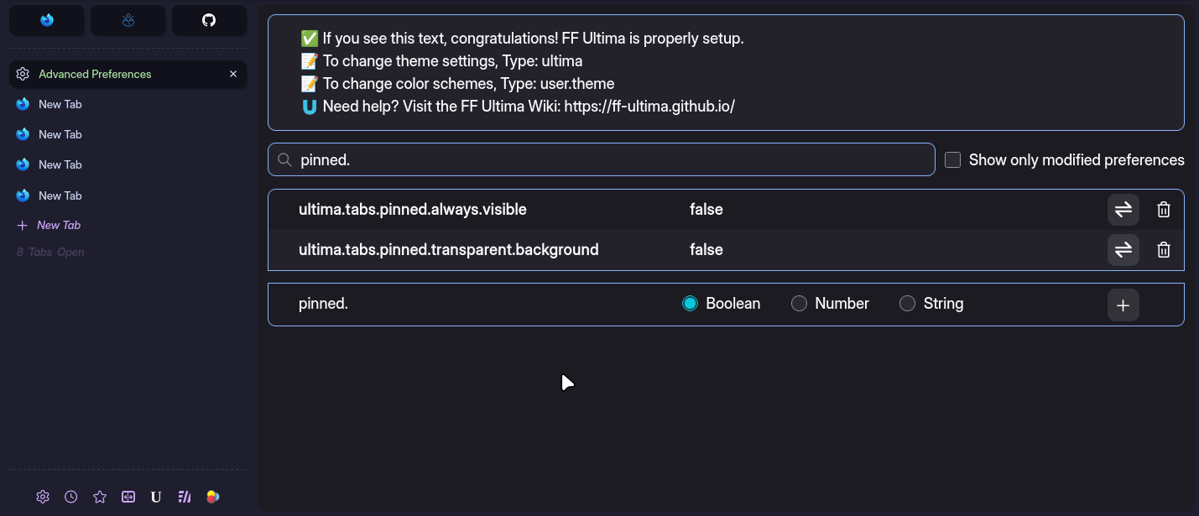Select the Number radio option
The width and height of the screenshot is (1199, 516).
tap(800, 304)
